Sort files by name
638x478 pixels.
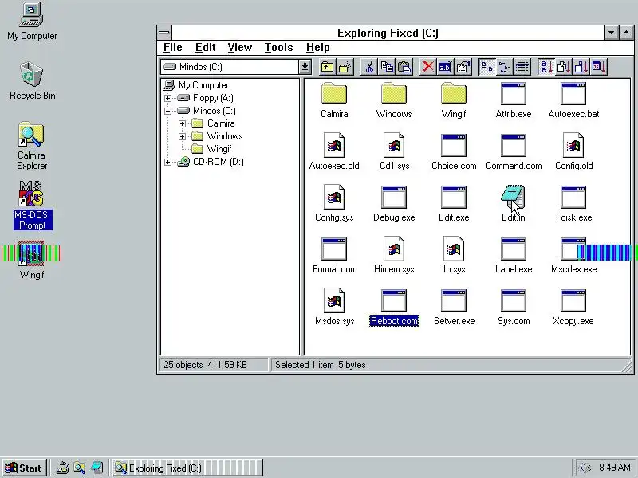pos(545,67)
